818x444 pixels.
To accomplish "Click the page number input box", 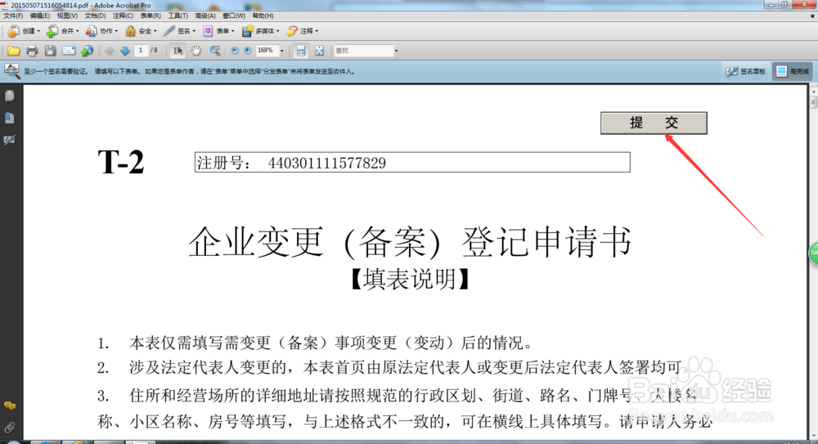I will click(x=141, y=51).
